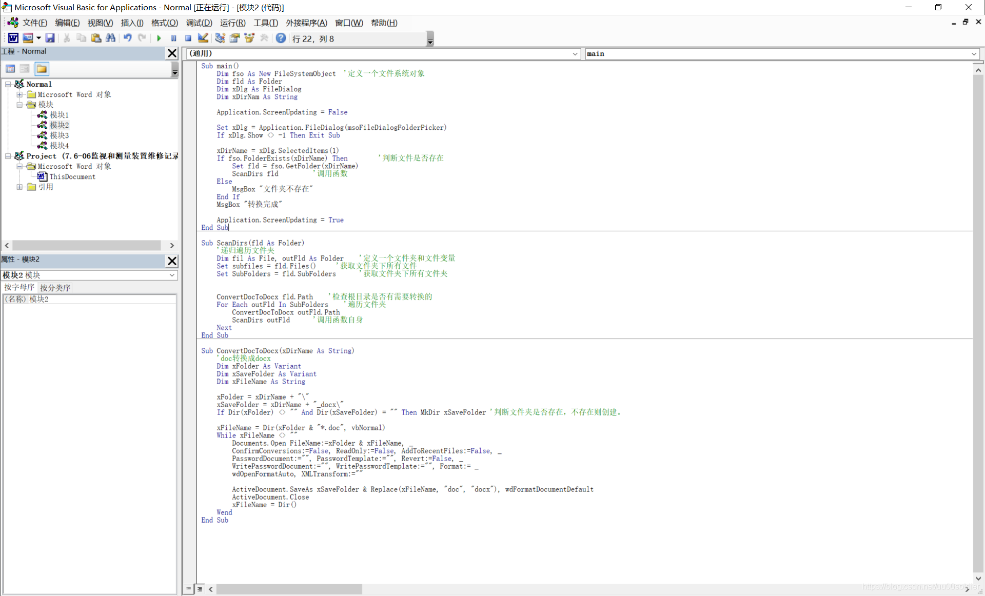Viewport: 985px width, 596px height.
Task: Click the Redo arrow icon
Action: point(142,38)
